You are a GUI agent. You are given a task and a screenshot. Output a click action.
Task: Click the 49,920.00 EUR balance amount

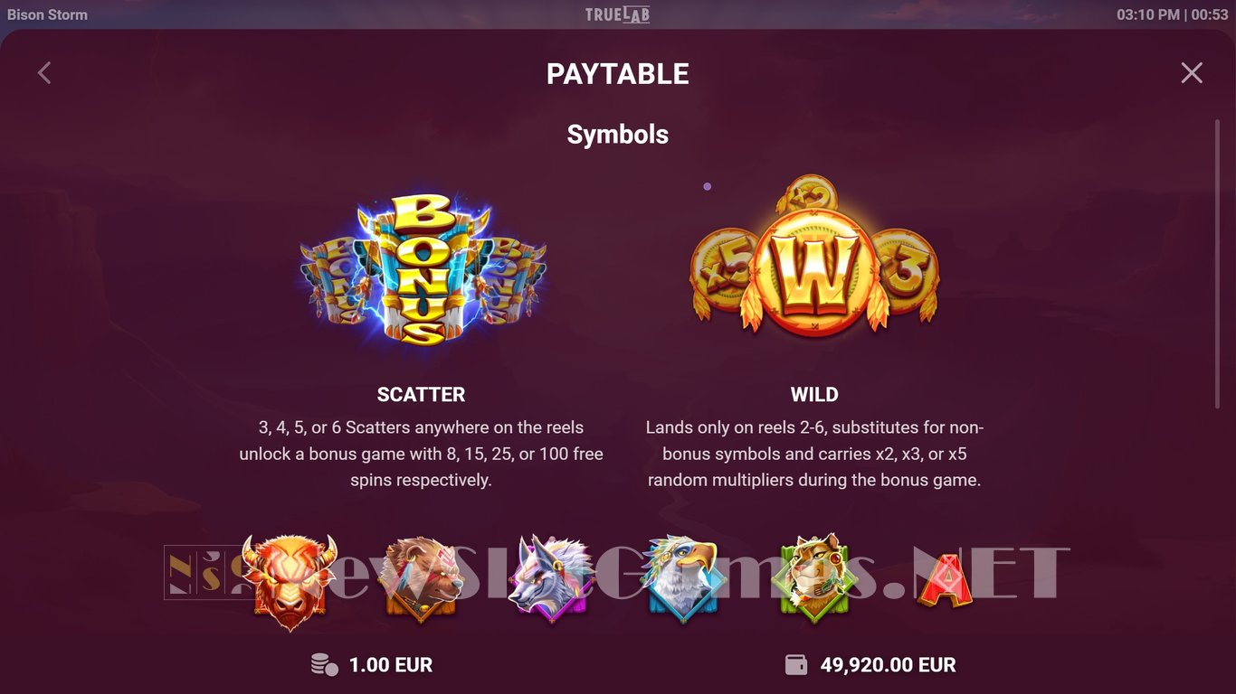click(x=889, y=665)
